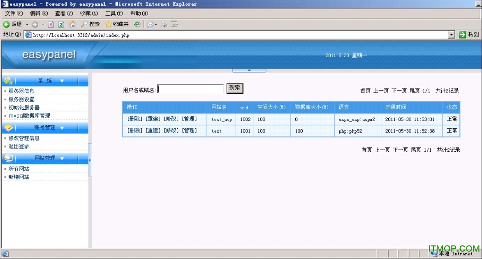The image size is (482, 259).
Task: Open the Mail dropdown arrow in the toolbar
Action: click(156, 24)
